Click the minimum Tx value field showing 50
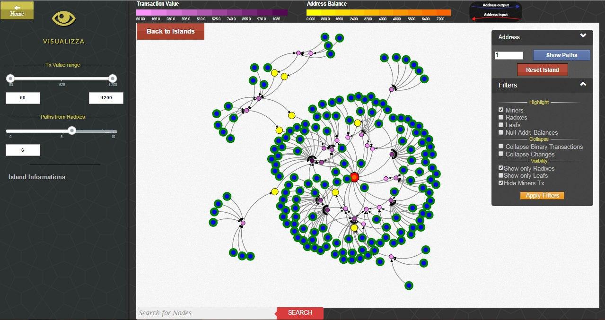This screenshot has width=605, height=320. (23, 98)
